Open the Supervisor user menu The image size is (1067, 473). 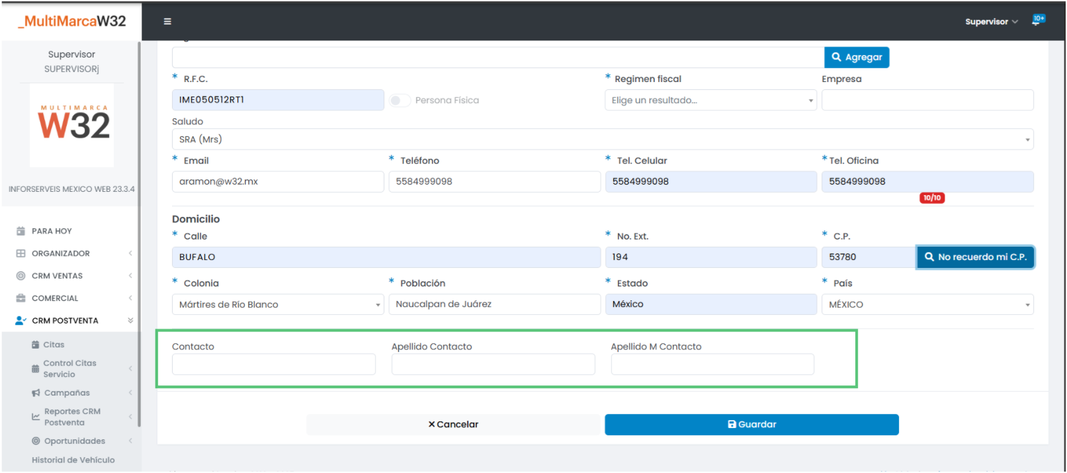point(991,22)
